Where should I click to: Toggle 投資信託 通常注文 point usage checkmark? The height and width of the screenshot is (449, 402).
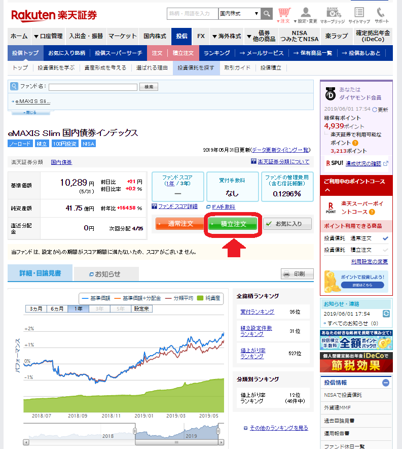pyautogui.click(x=385, y=238)
